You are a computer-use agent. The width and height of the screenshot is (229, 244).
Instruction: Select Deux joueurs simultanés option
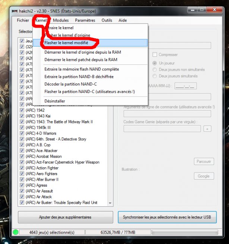click(154, 76)
